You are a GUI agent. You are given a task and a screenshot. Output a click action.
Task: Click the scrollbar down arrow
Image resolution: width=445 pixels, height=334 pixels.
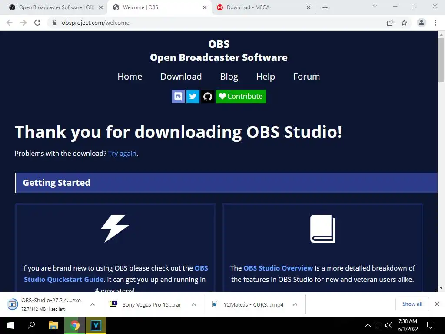tap(441, 288)
